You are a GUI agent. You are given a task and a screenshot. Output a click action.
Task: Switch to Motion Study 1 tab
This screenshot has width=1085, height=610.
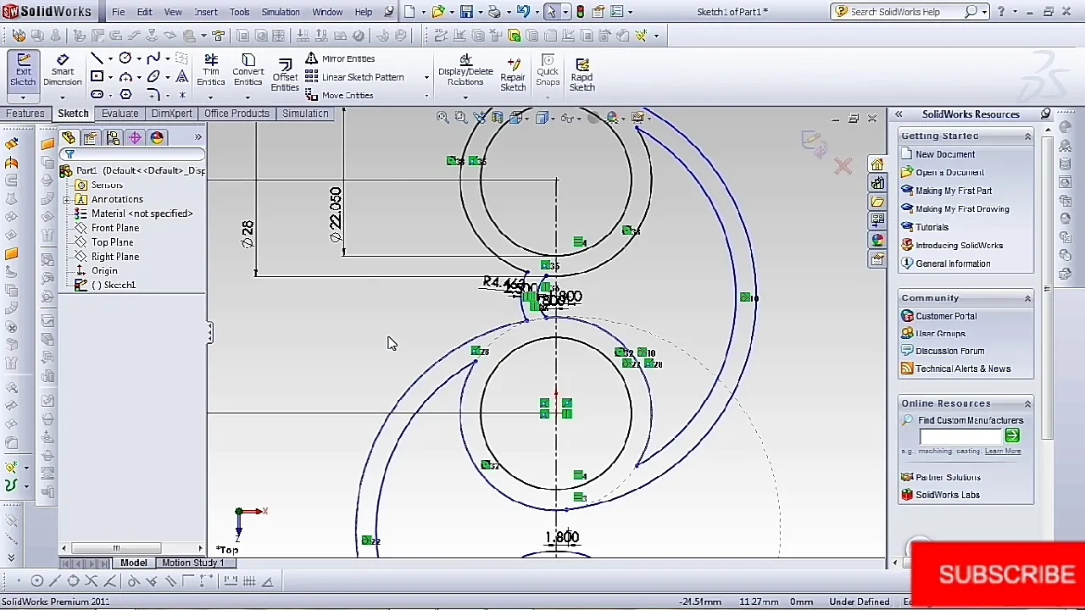193,563
